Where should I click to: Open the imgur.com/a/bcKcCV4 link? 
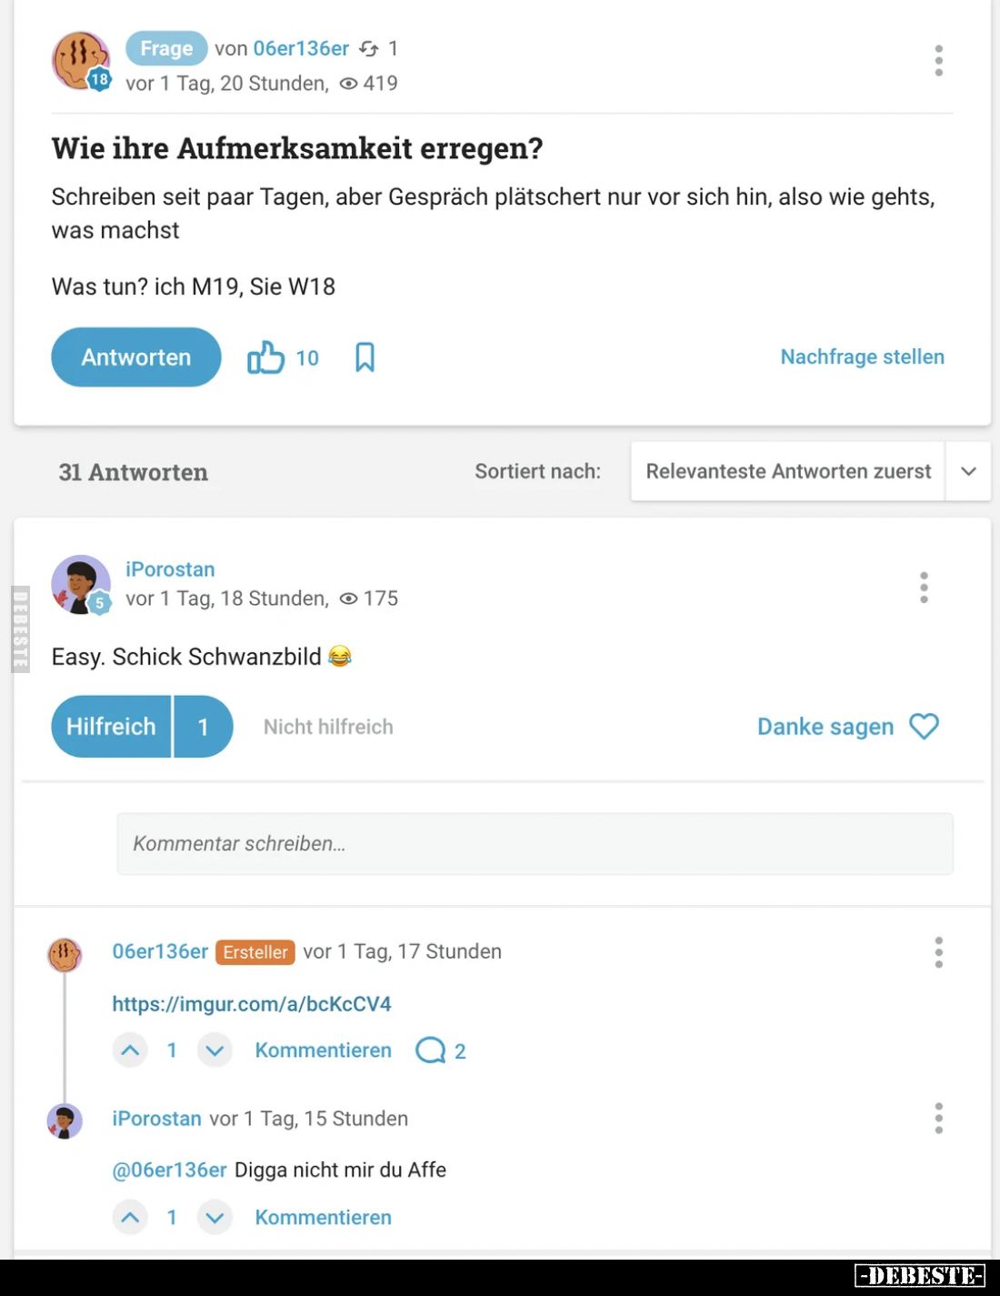tap(252, 1004)
